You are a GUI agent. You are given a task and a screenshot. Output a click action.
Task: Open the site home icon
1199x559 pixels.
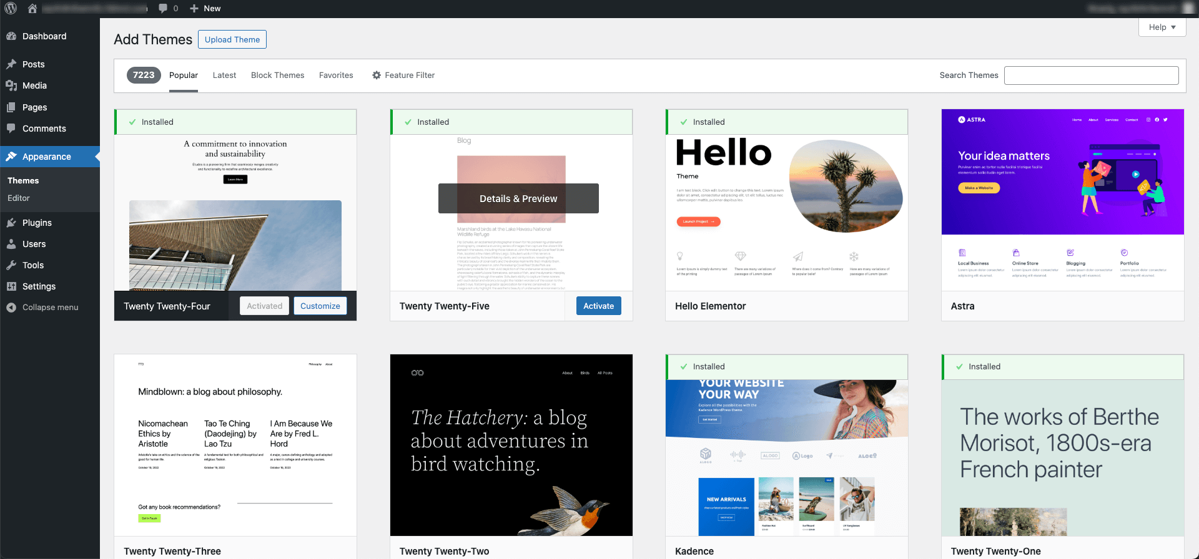(32, 9)
